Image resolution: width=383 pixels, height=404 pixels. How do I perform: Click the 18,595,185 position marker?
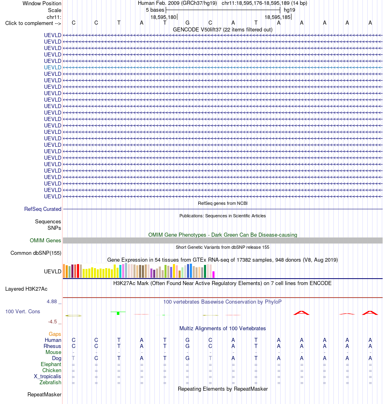[277, 17]
